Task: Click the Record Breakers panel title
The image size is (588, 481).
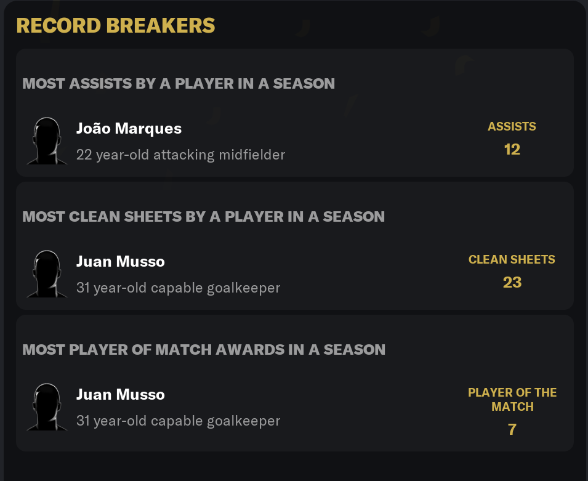Action: tap(115, 26)
